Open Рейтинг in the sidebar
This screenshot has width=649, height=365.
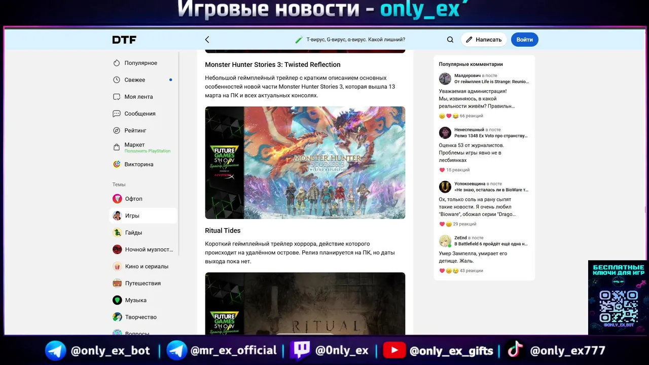(x=135, y=130)
